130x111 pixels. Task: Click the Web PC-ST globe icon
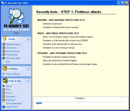pyautogui.click(x=4, y=107)
